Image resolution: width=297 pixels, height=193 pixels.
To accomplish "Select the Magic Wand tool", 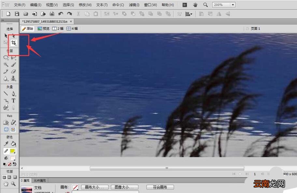I will click(6, 64).
